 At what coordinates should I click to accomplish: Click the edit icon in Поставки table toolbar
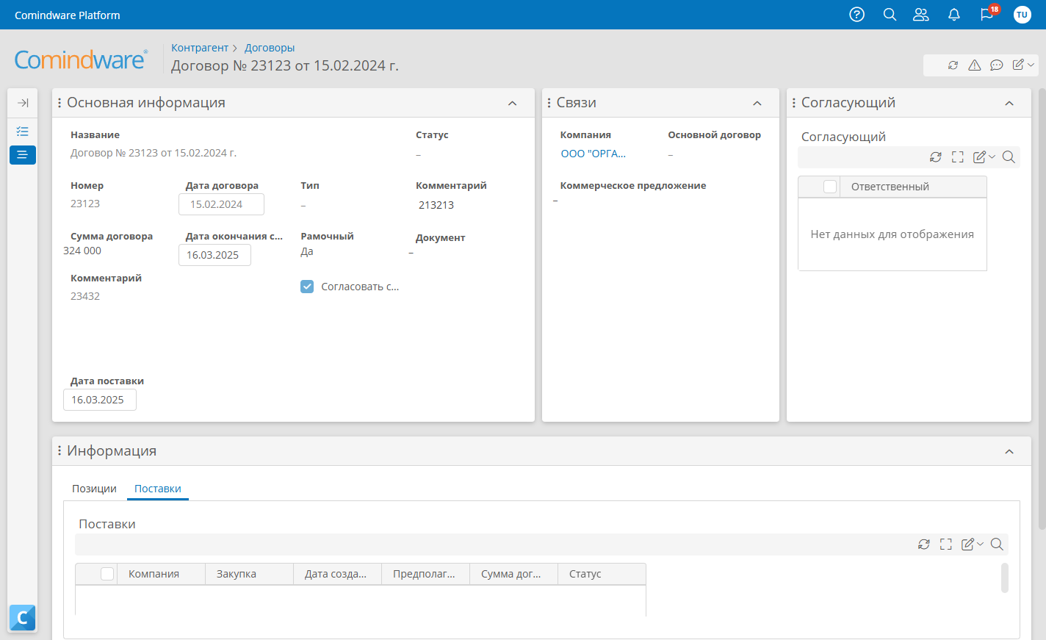click(967, 544)
